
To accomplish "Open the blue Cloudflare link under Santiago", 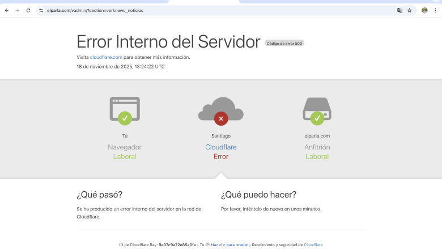I will (x=221, y=147).
